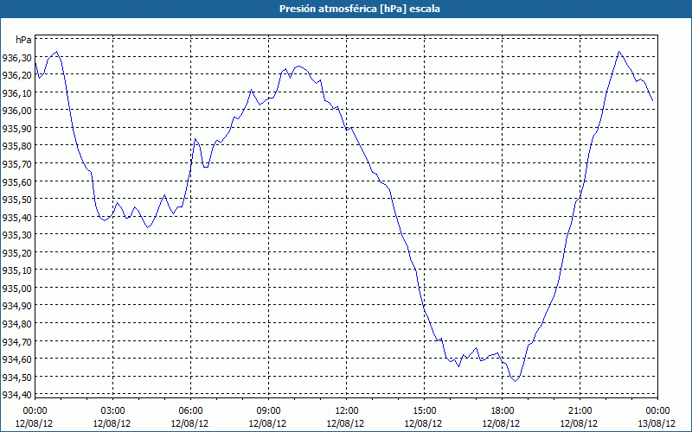Click the pressure curve peak just before 01:00

[56, 52]
